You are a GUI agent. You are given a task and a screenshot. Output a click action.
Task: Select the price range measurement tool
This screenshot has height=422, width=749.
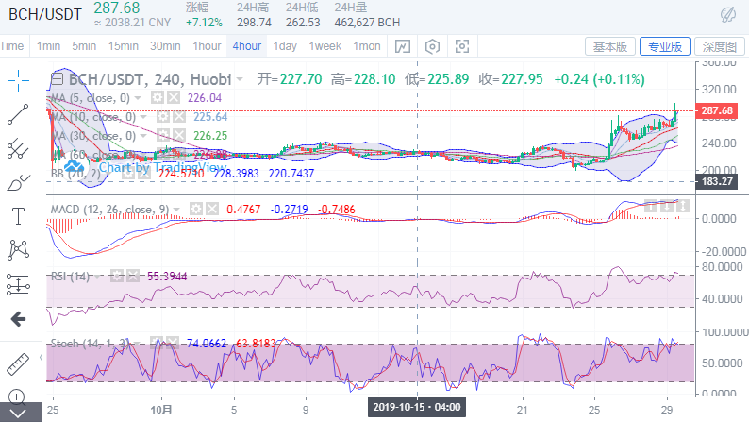18,284
